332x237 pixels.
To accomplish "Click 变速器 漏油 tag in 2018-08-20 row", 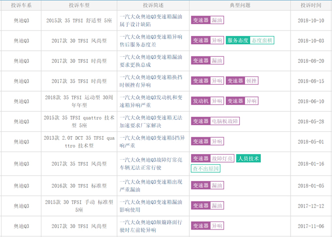I will (207, 60).
